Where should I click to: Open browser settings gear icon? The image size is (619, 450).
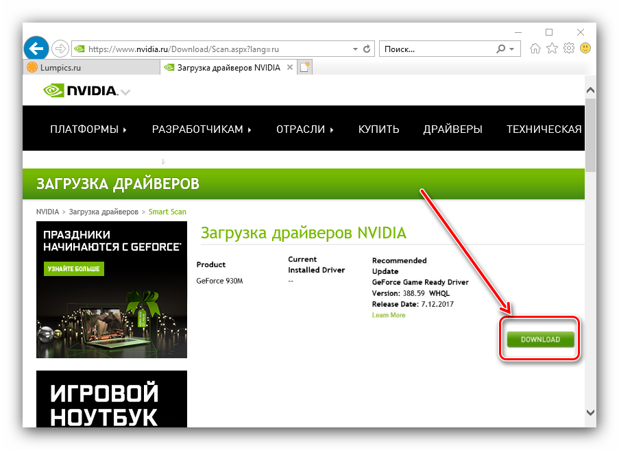[569, 49]
